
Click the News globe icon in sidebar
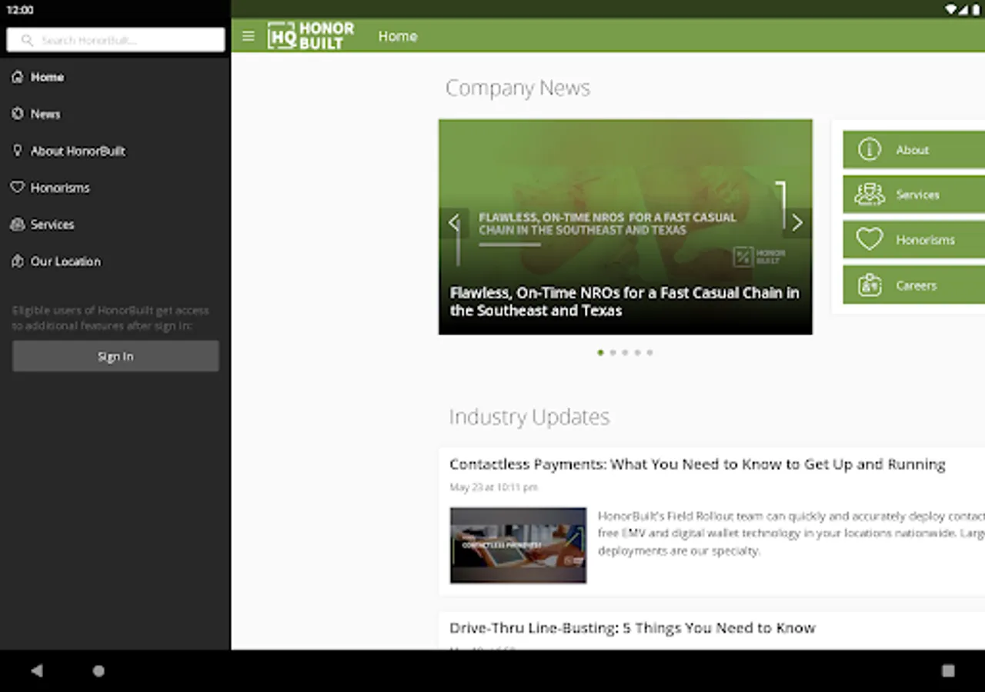18,114
